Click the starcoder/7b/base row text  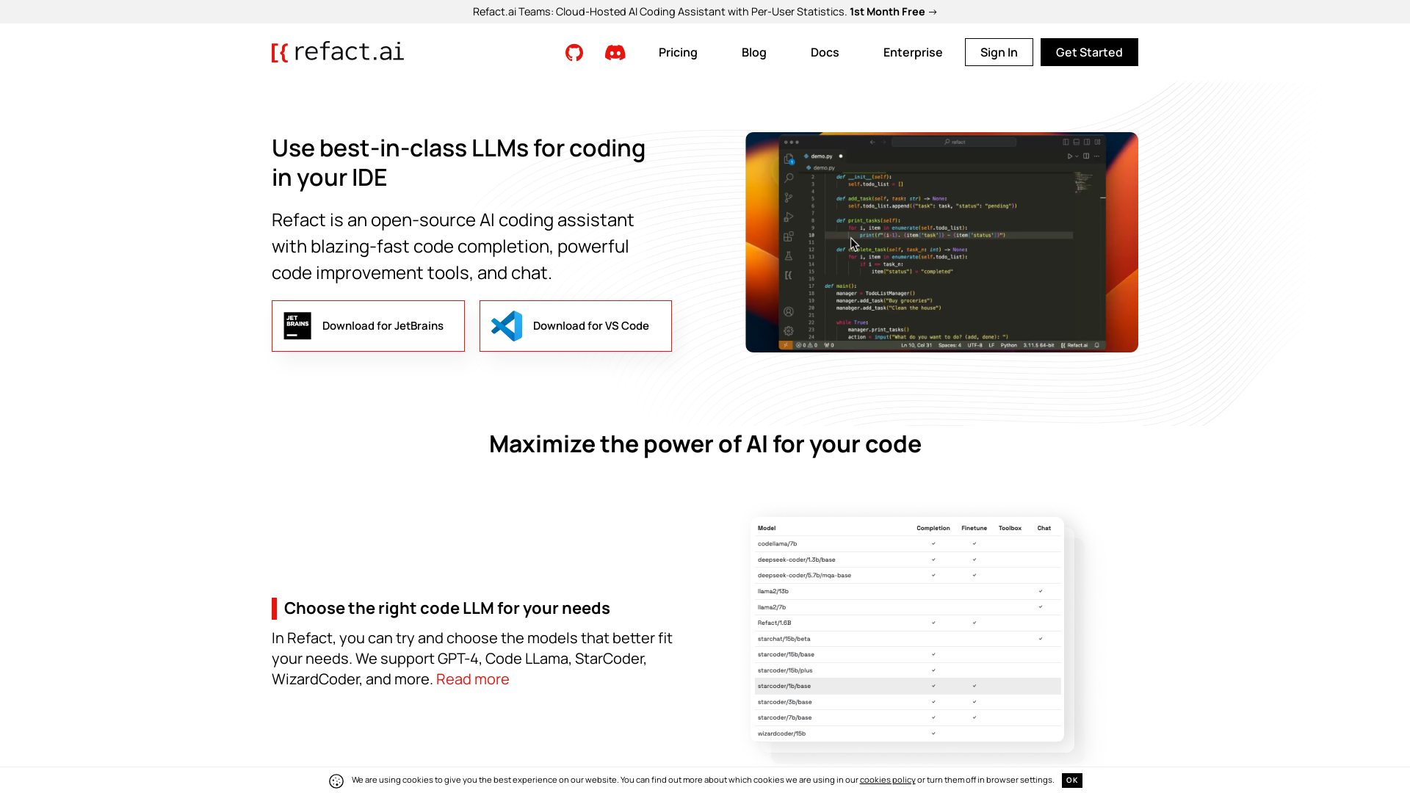click(x=784, y=717)
